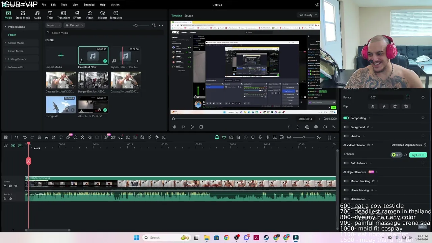This screenshot has height=243, width=432.
Task: Open the Stickers tab
Action: [103, 15]
